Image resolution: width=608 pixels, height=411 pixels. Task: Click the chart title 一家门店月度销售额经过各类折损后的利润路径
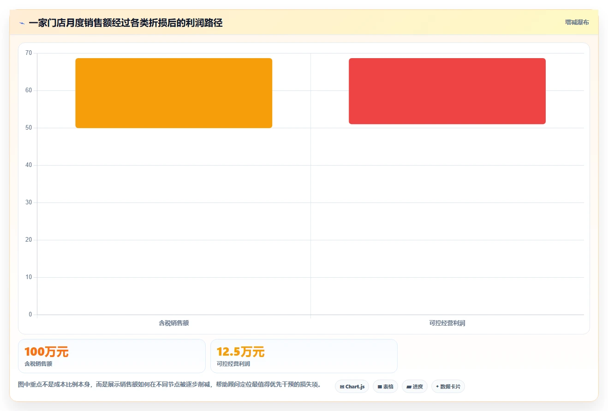tap(125, 23)
